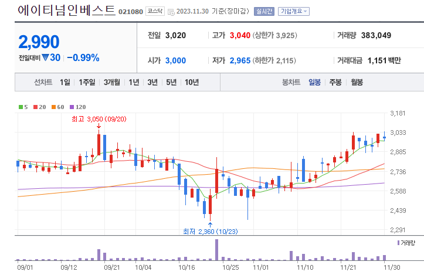The image size is (424, 275).
Task: Select the 3개월 line chart period
Action: [112, 82]
